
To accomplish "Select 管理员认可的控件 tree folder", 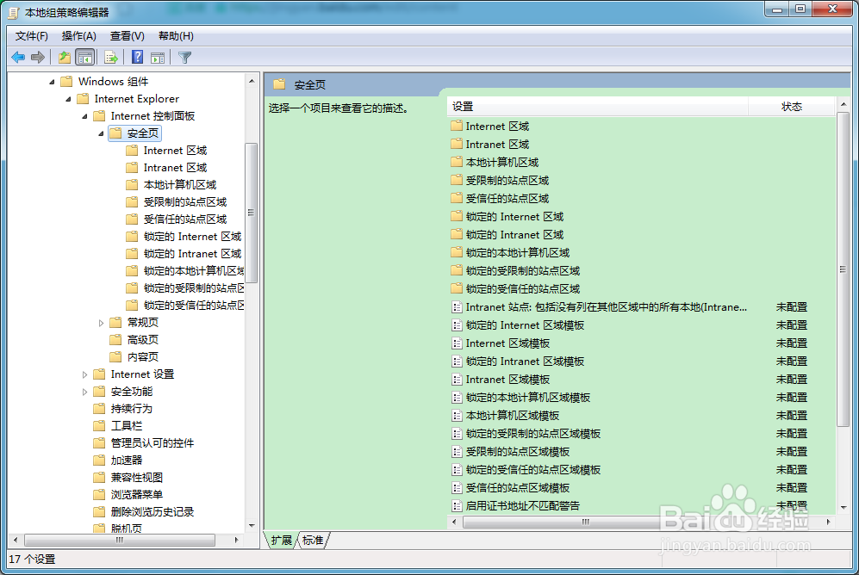I will click(x=153, y=443).
